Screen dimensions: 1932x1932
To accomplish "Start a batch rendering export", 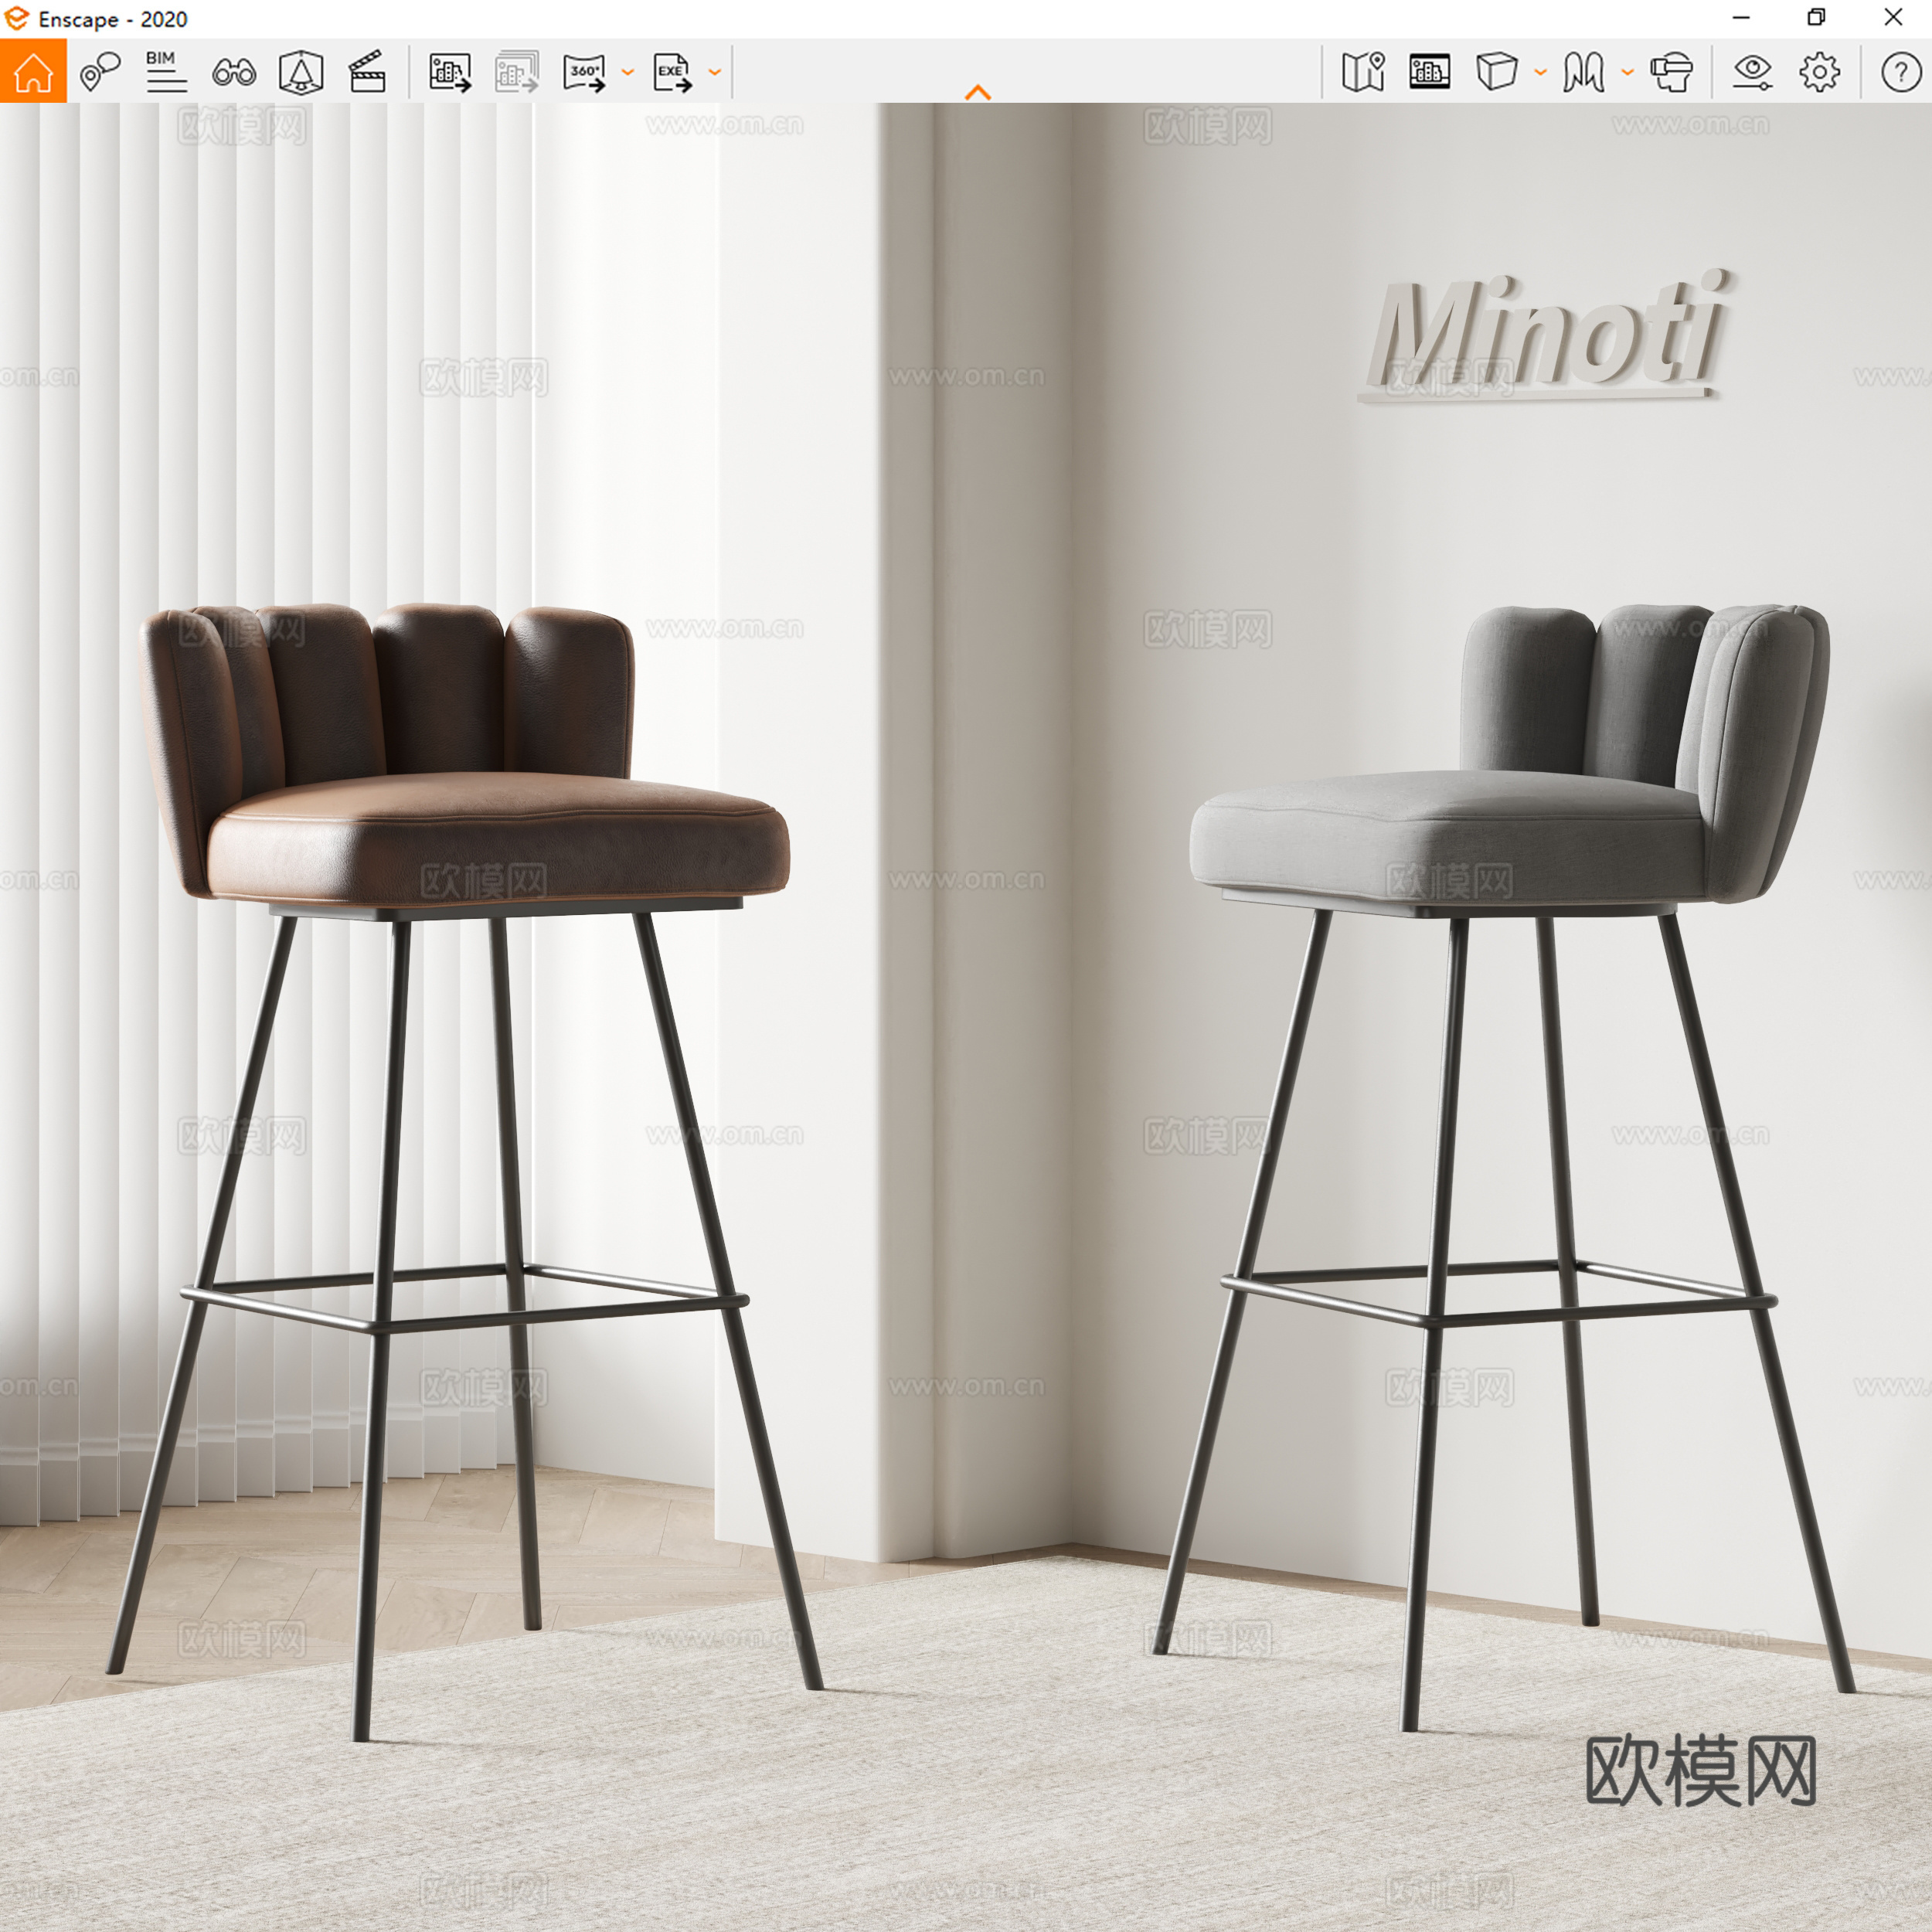I will pos(516,71).
